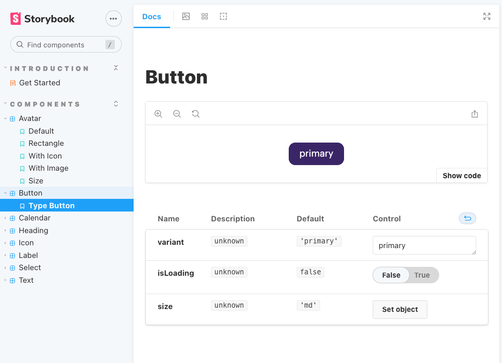Apply grid view in the top toolbar
Screen dimensions: 502x363
coord(205,16)
